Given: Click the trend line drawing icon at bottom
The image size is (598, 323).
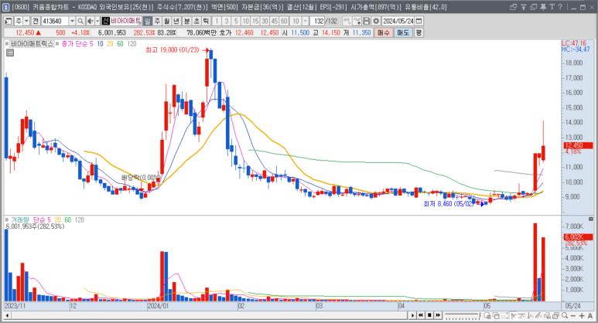Looking at the screenshot, I should (x=538, y=315).
